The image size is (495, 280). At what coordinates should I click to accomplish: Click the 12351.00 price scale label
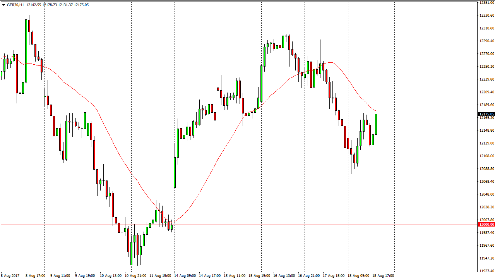486,3
